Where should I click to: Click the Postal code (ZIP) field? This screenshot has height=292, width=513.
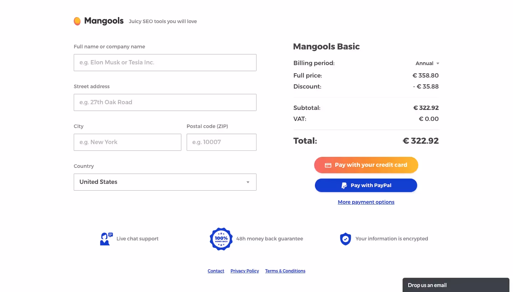click(221, 142)
